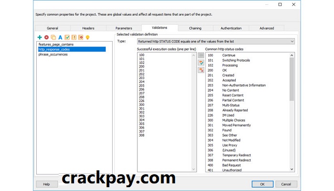Select the 306 (Unused) row

248,150
